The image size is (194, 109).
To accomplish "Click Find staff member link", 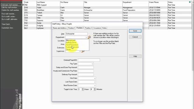I will (8, 14).
